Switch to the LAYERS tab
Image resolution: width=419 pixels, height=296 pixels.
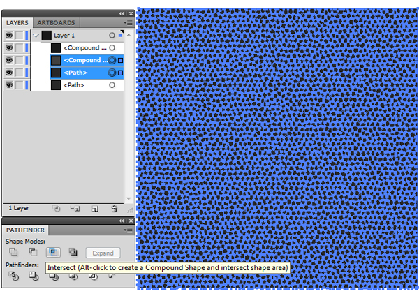17,23
